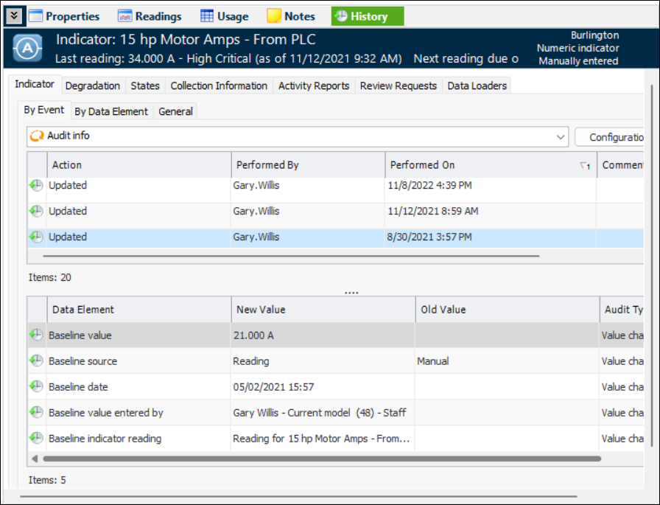Click the Readings chart icon
660x505 pixels.
tap(125, 16)
